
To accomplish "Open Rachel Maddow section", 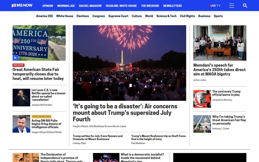I will [x=90, y=6].
